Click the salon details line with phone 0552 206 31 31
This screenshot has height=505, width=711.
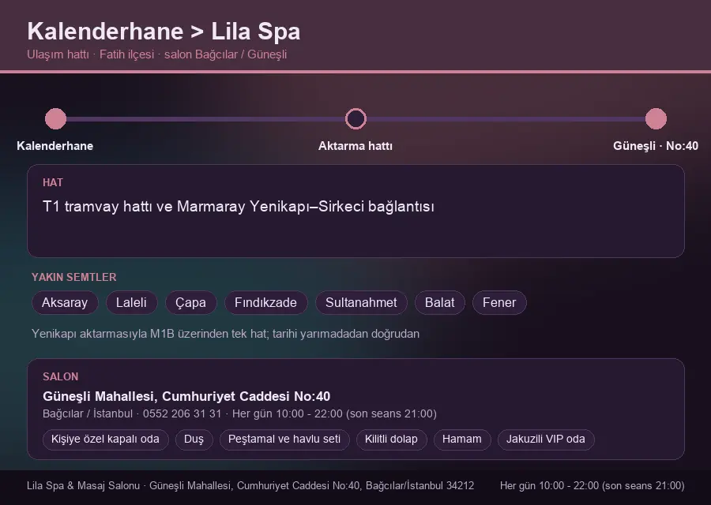(239, 413)
